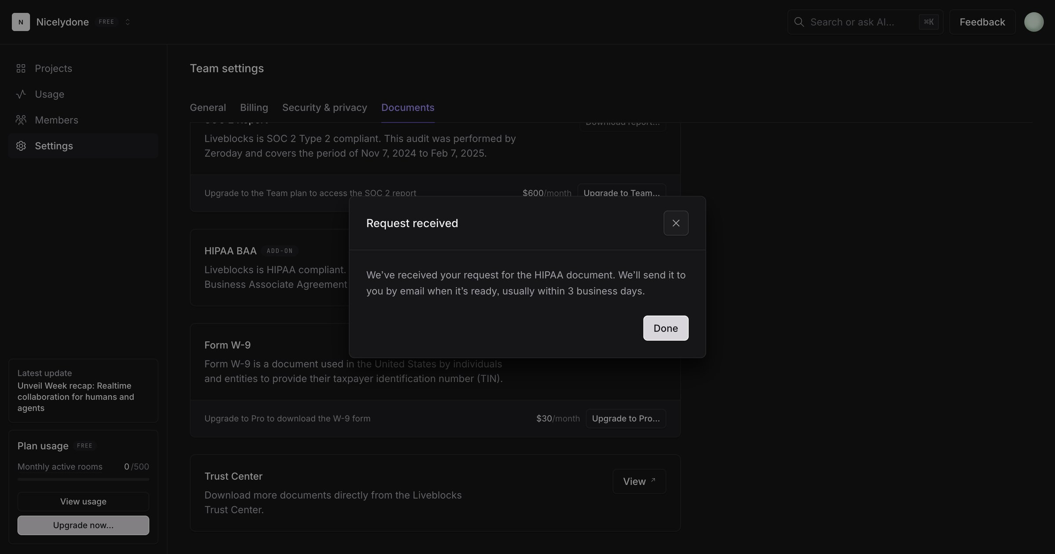The image size is (1055, 554).
Task: Click the Projects label in sidebar
Action: tap(53, 69)
